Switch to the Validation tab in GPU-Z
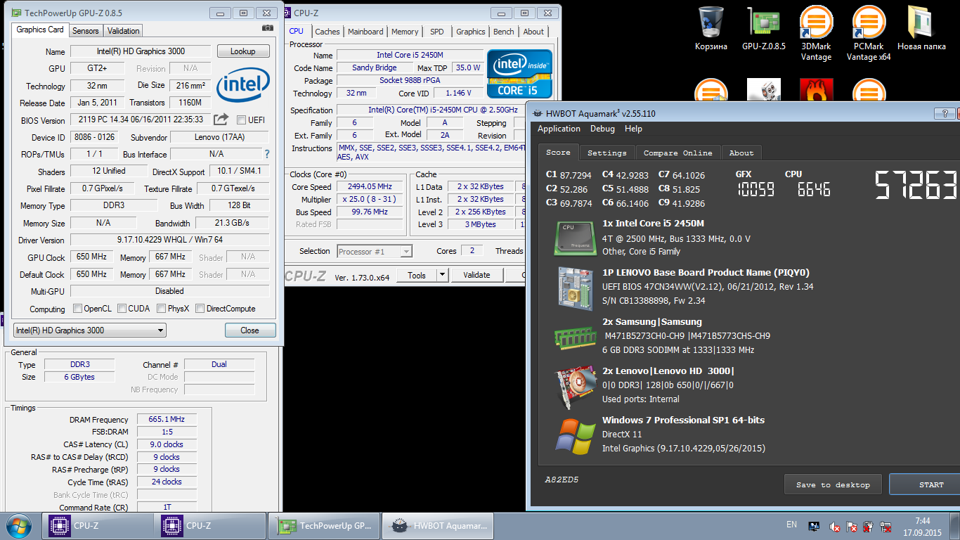Screen dimensions: 960x540 (x=124, y=30)
